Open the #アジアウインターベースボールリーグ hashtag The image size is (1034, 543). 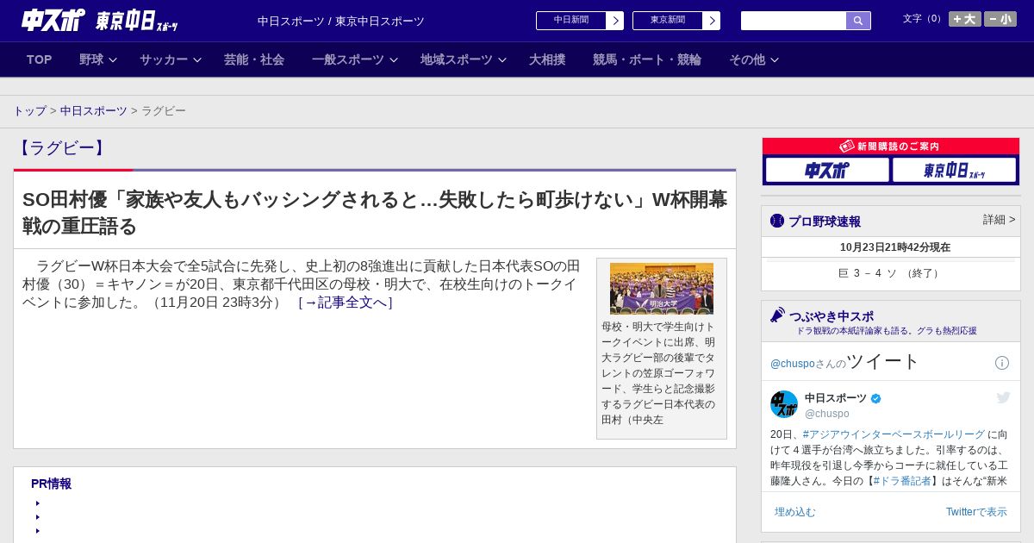coord(894,434)
